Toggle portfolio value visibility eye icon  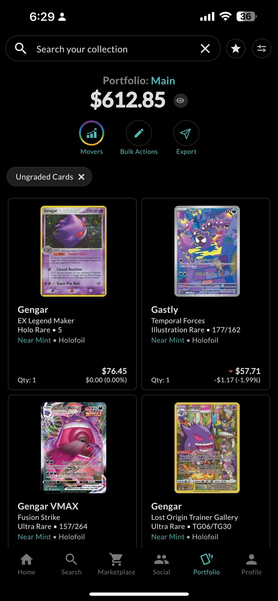[181, 100]
